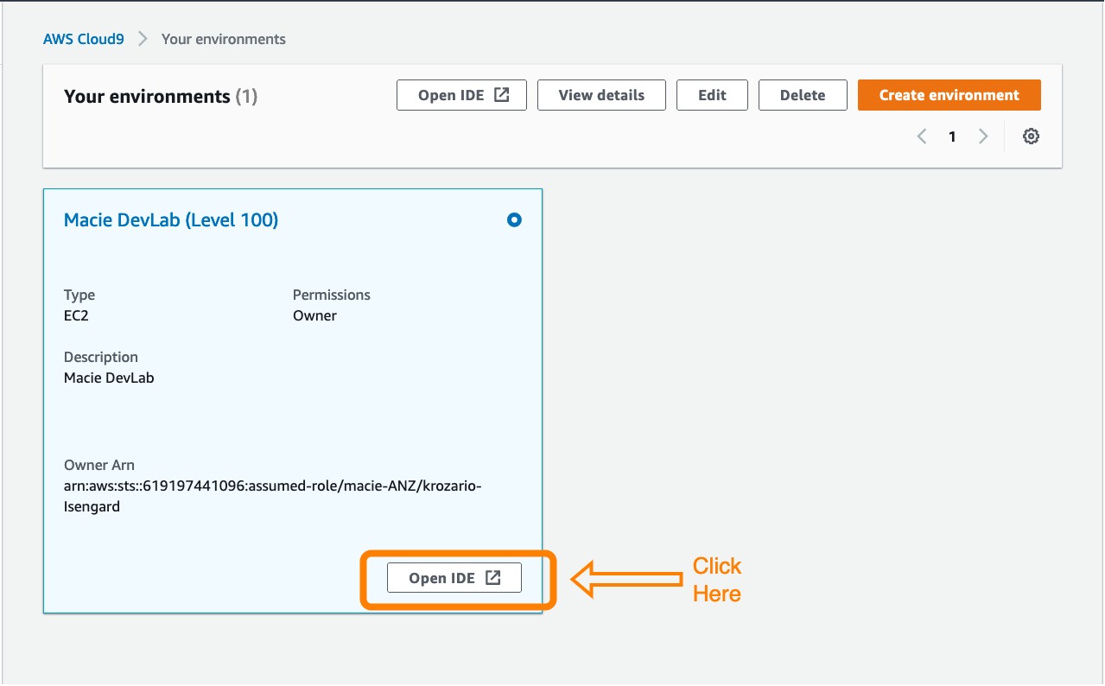This screenshot has width=1105, height=686.
Task: Click the "Macie DevLab" description text
Action: [109, 378]
